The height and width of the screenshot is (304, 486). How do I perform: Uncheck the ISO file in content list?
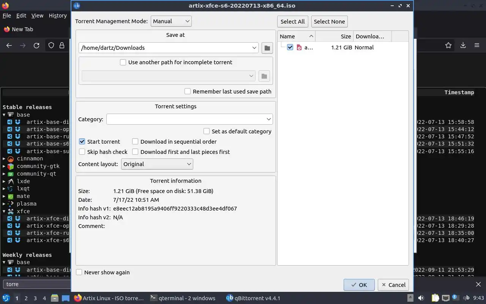[x=290, y=47]
